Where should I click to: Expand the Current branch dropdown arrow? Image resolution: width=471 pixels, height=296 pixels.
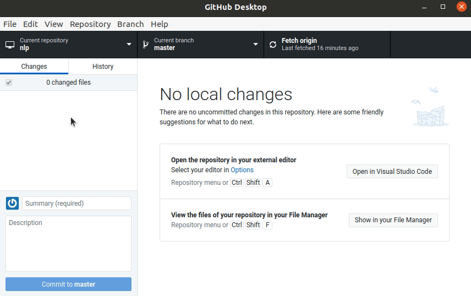tap(255, 44)
